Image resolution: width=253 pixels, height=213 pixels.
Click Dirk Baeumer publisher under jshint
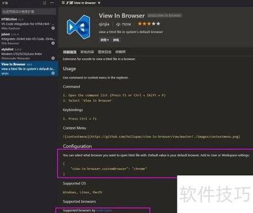pos(10,43)
